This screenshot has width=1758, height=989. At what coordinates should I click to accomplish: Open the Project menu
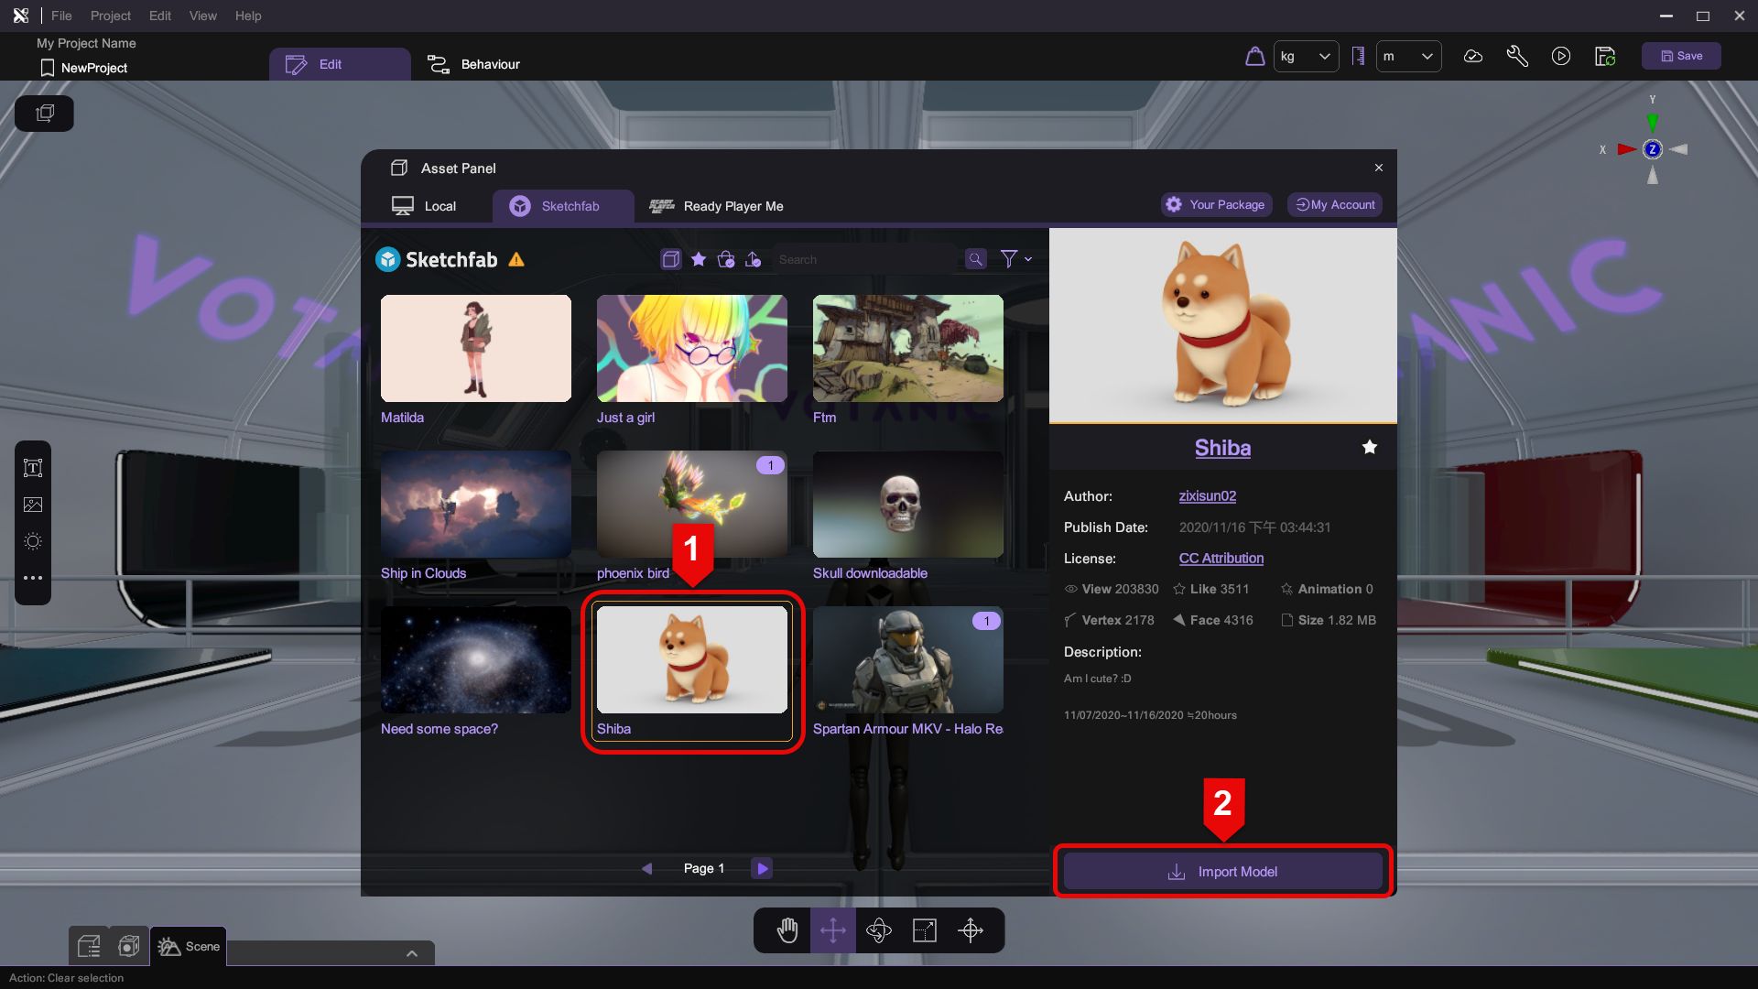tap(110, 16)
